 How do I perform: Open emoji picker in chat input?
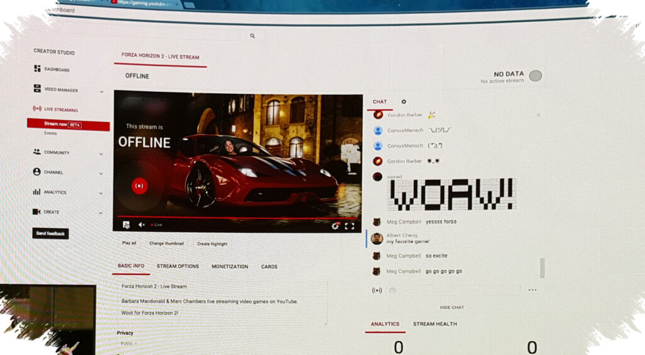(x=392, y=291)
